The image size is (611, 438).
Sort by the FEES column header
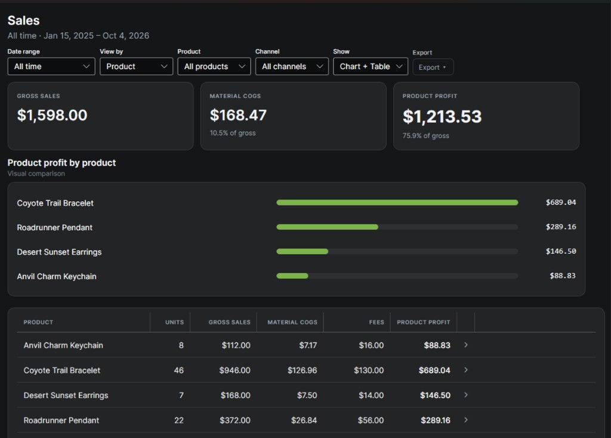point(377,322)
